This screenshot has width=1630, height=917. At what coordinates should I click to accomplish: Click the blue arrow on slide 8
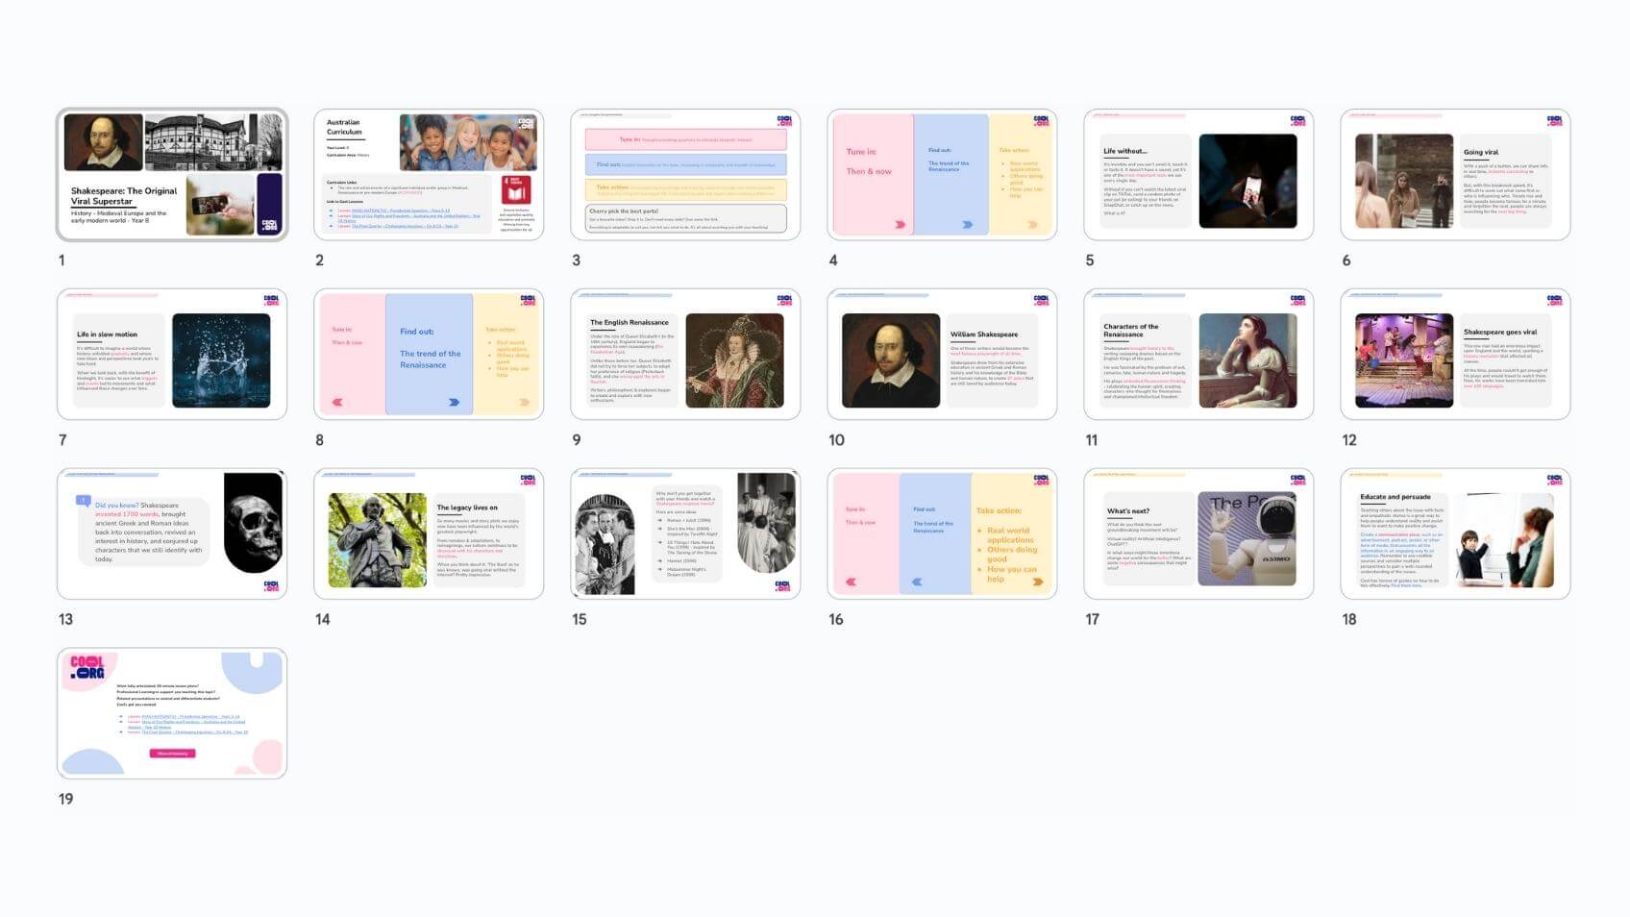point(454,403)
